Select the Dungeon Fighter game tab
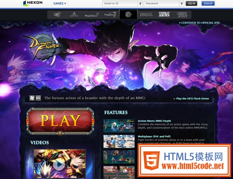The height and width of the screenshot is (179, 233). [129, 14]
